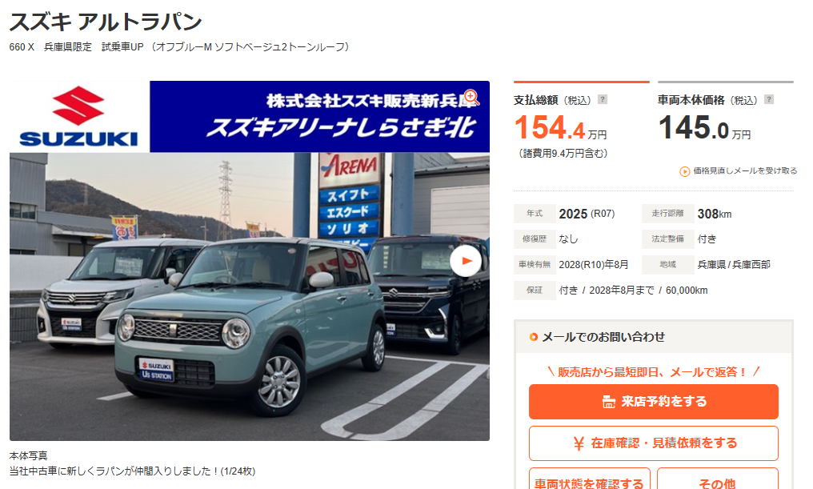Click the orange bullet icon by メールでのお問い合わせ
The image size is (813, 489).
tap(533, 337)
